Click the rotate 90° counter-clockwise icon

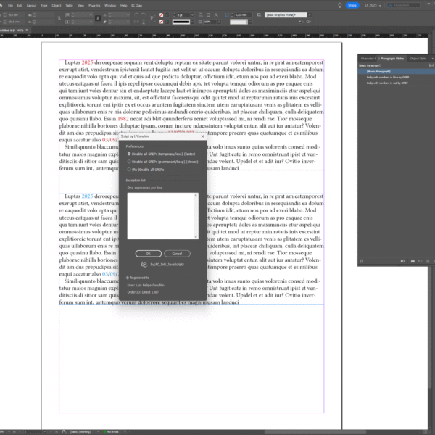click(x=144, y=14)
